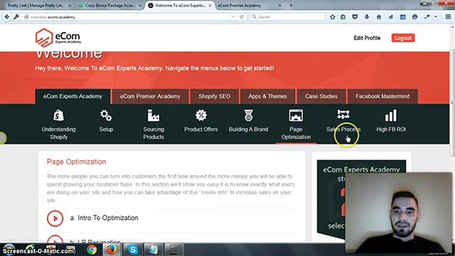Close the Pretty Link browser tab
Viewport: 455px width, 256px height.
(69, 5)
